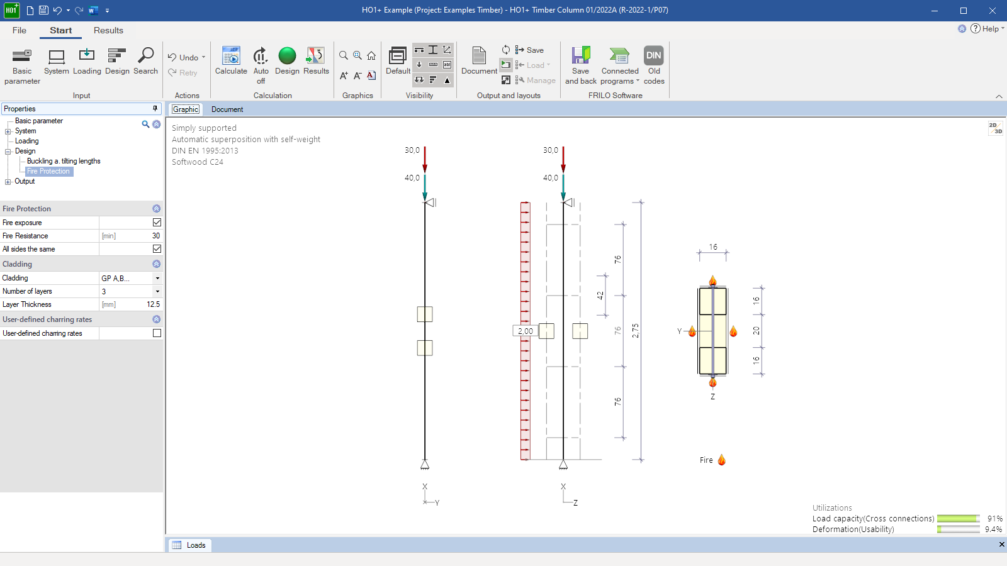Open the font settings icon in Graphics
This screenshot has width=1007, height=566.
coord(371,75)
